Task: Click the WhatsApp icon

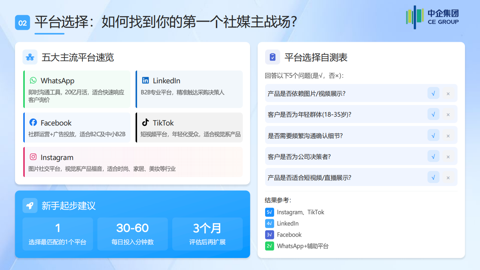Action: pos(33,81)
